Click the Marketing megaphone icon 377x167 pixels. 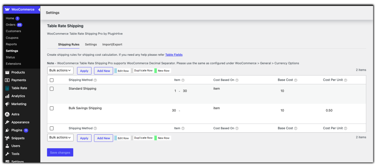click(x=7, y=104)
